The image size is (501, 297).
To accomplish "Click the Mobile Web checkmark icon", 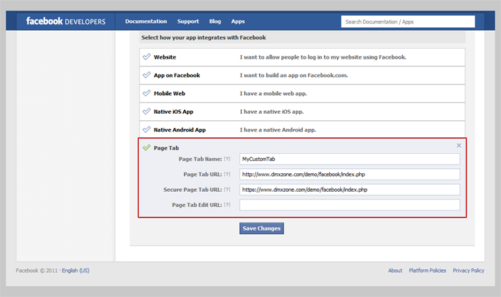I will pos(146,93).
